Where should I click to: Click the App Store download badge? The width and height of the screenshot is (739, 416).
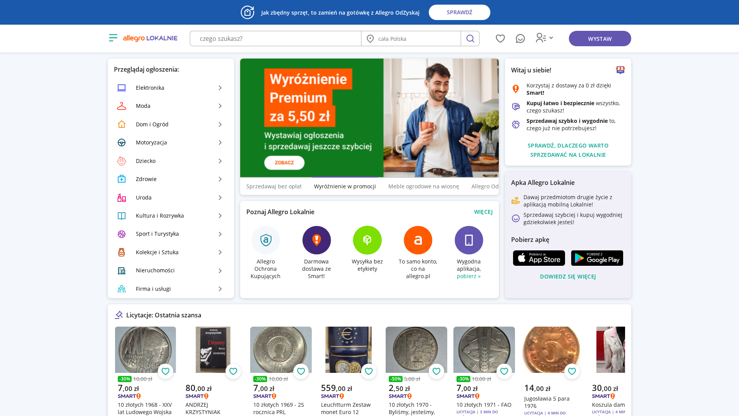[539, 258]
